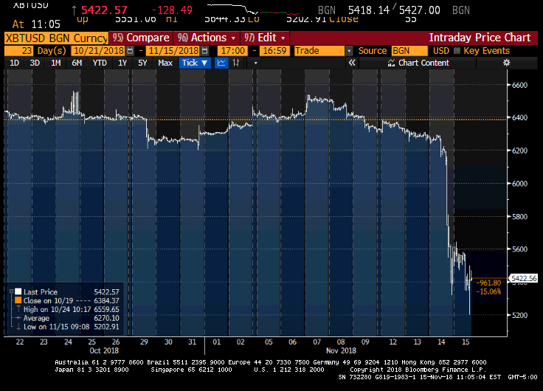
Task: Click the Compare button
Action: click(x=141, y=38)
